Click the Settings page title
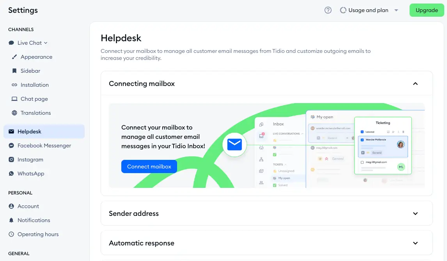Screen dimensions: 447x261 pos(23,10)
